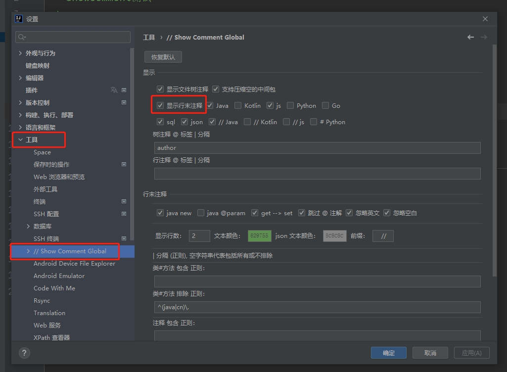Viewport: 507px width, 372px height.
Task: Toggle the 显示行末注释 checkbox
Action: tap(160, 105)
